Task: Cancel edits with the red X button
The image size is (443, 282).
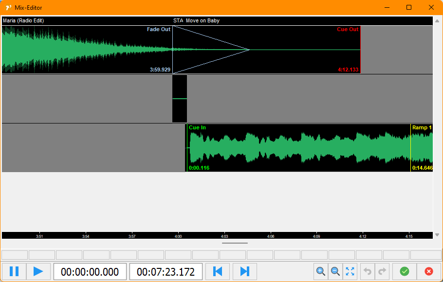Action: pyautogui.click(x=429, y=272)
